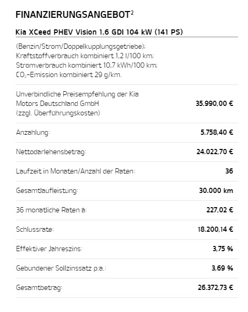Screen dimensions: 248x312
Task: Select the Gesamtbetrag 26.372,73 € value
Action: coord(215,287)
